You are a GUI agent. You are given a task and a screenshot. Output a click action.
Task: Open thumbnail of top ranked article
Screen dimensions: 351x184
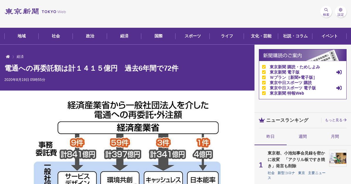[x=338, y=158]
